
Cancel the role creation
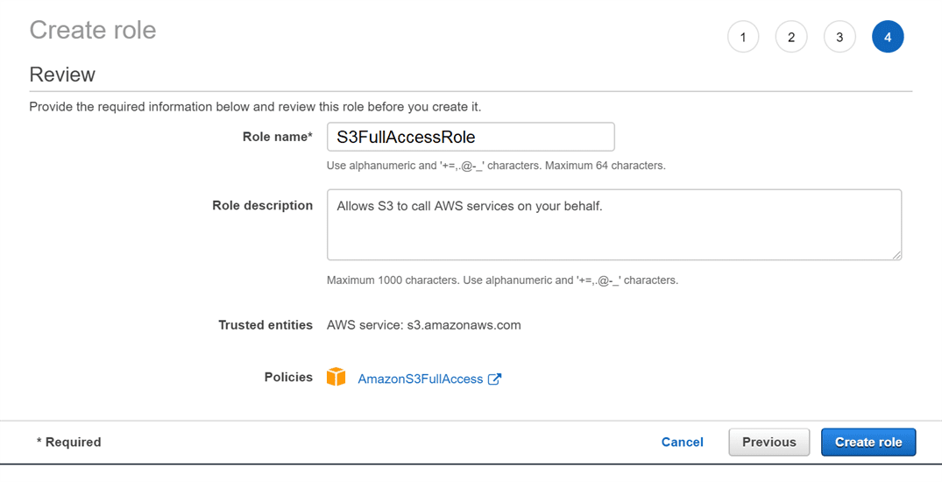(682, 442)
